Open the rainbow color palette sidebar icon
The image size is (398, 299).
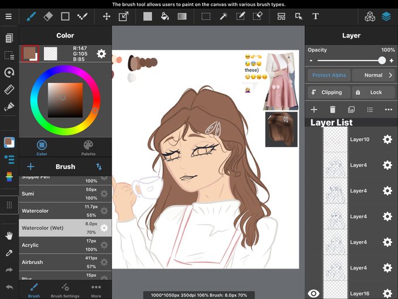(x=9, y=176)
